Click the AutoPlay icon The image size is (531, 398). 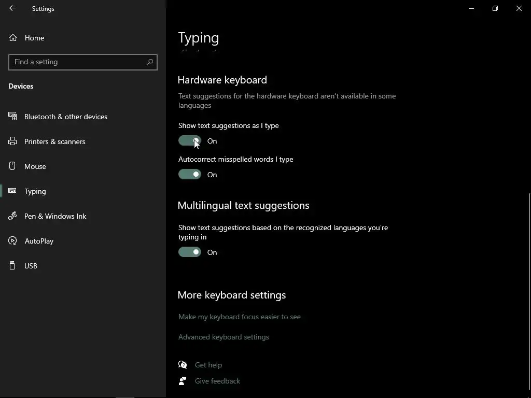(x=13, y=241)
